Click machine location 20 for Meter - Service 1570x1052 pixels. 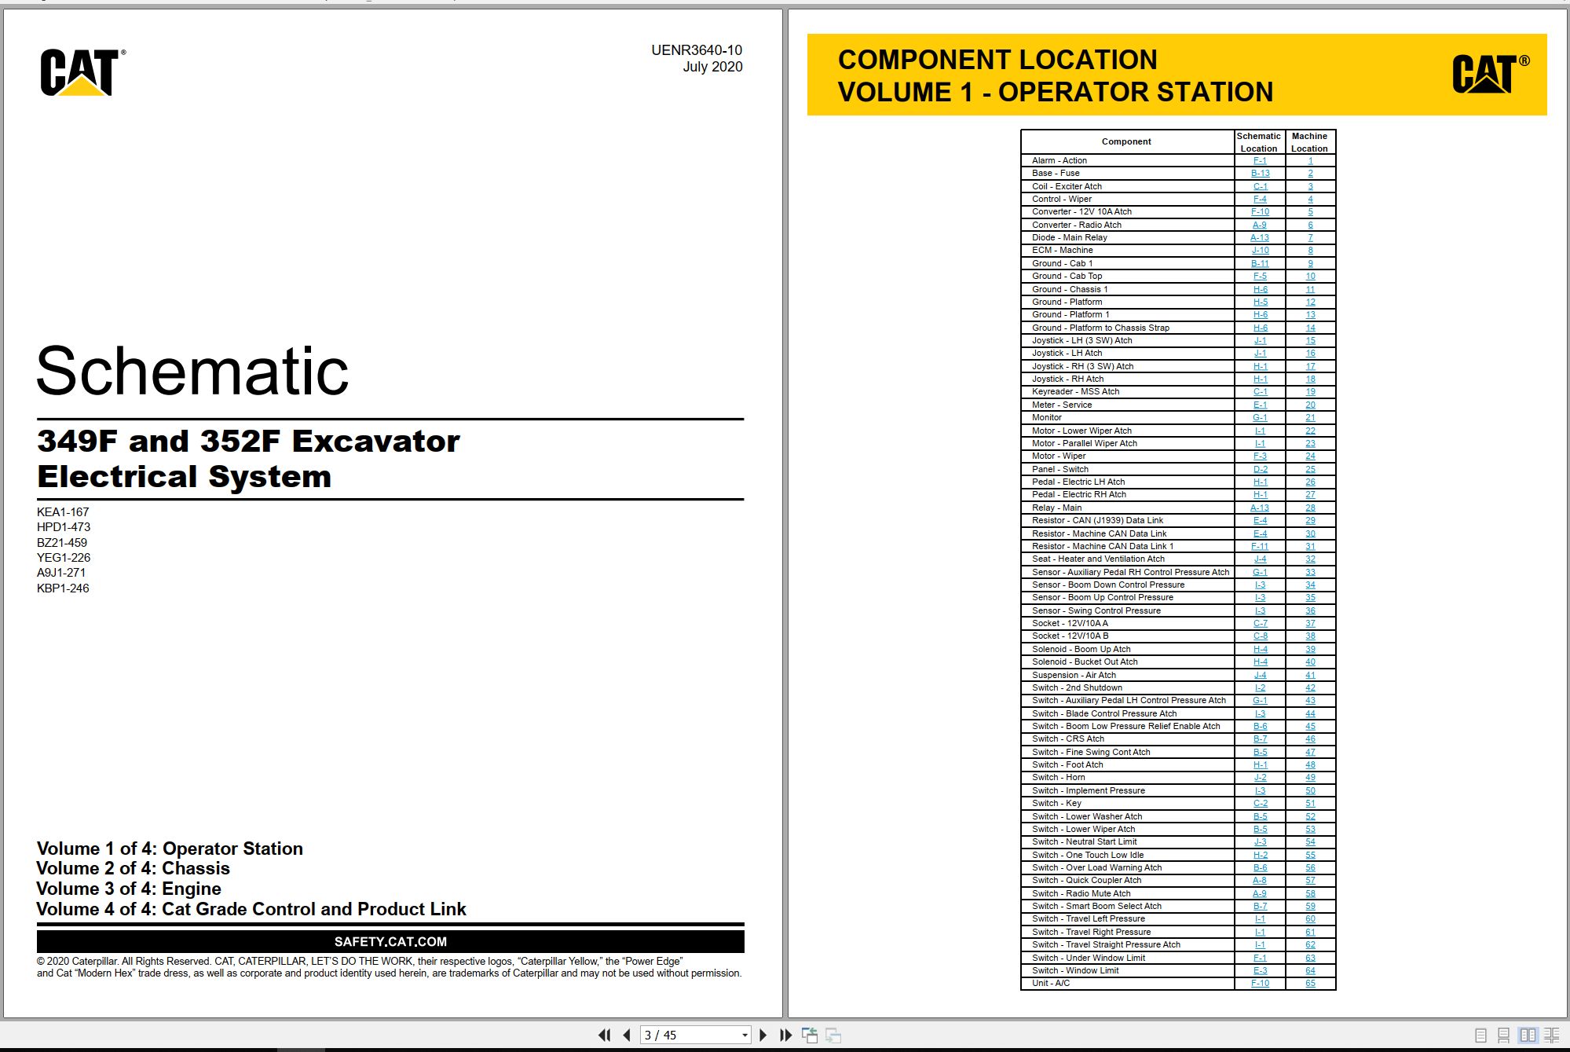1310,405
